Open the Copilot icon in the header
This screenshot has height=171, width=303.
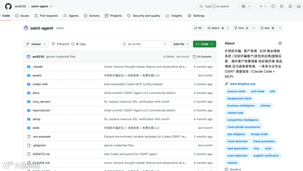[x=243, y=6]
